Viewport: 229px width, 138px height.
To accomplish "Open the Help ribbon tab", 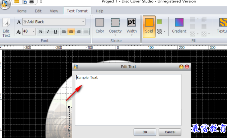I will (100, 11).
